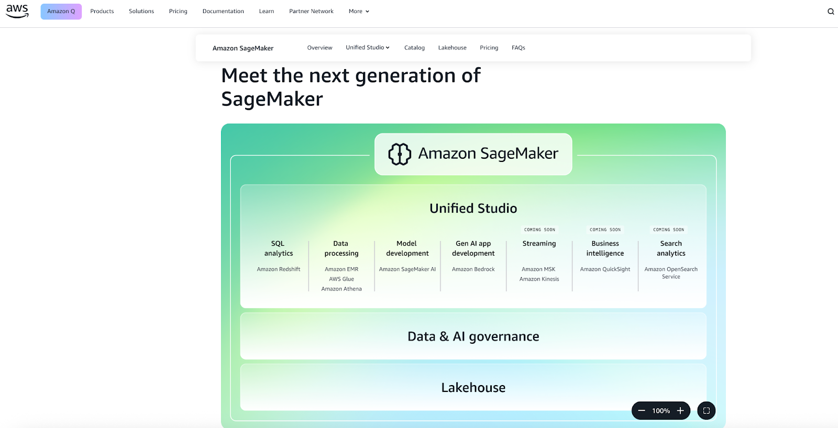Screen dimensions: 838x428
Task: Open the Unified Studio dropdown
Action: point(367,48)
